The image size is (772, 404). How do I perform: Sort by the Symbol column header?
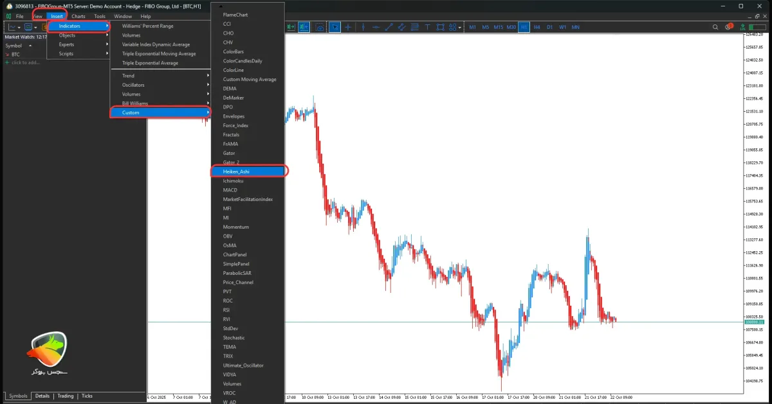pyautogui.click(x=14, y=46)
